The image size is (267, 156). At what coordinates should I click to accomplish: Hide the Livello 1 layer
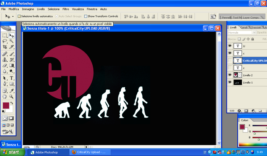coord(230,82)
